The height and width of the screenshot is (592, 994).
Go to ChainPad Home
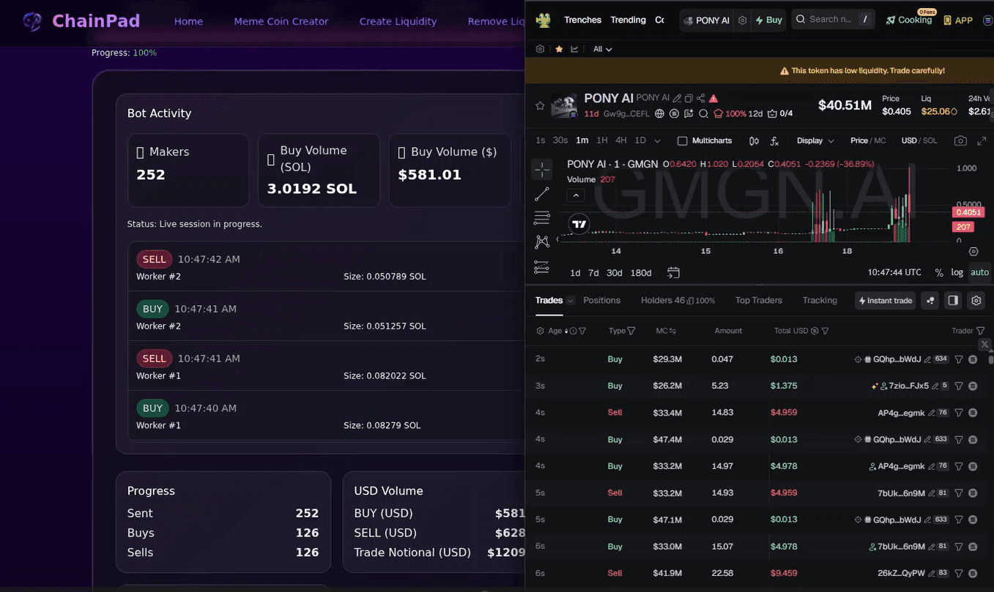(x=188, y=21)
